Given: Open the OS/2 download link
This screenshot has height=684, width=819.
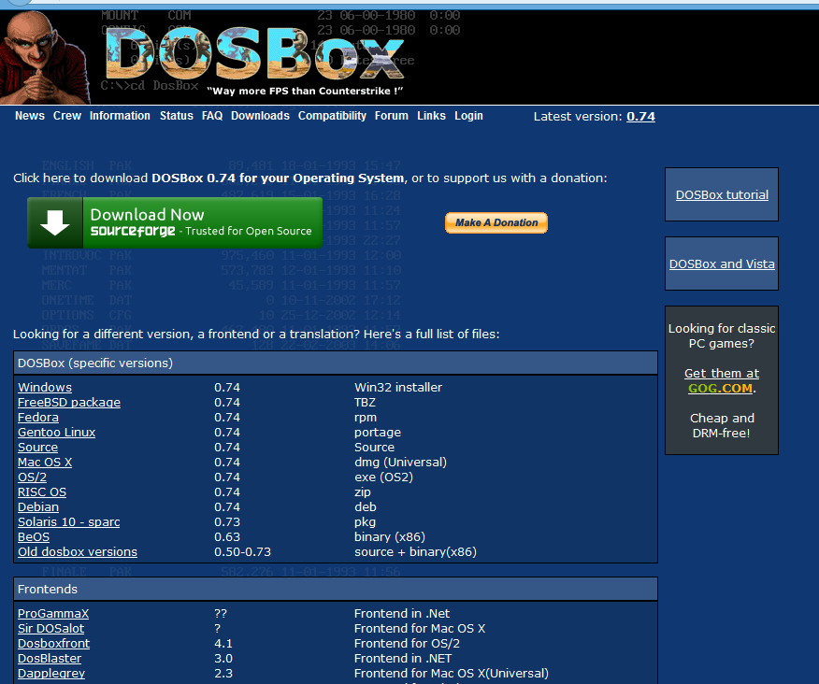Looking at the screenshot, I should click(33, 477).
